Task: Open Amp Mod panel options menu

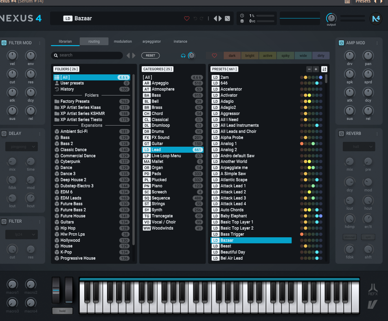Action: 377,43
